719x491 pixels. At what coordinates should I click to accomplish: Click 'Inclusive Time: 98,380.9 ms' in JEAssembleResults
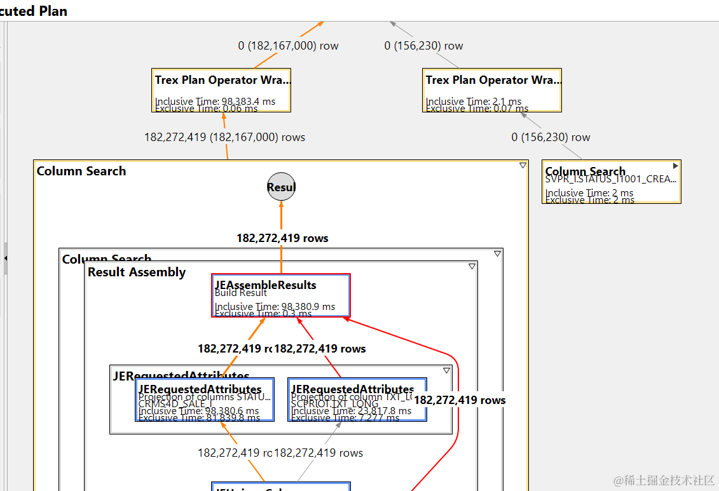coord(275,306)
